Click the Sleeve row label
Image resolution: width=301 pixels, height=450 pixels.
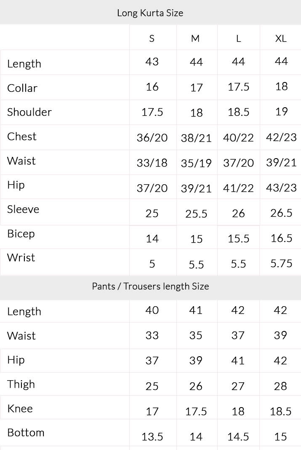(23, 209)
